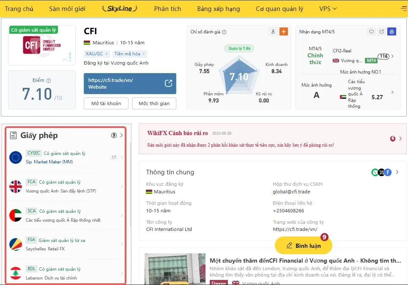Click the pencil icon on Bình luận
This screenshot has height=285, width=408.
pyautogui.click(x=289, y=245)
